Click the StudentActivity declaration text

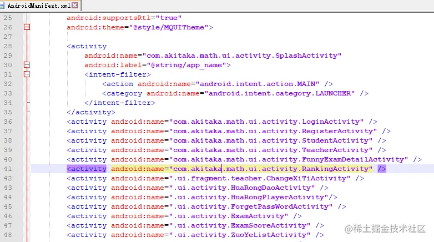click(x=226, y=140)
